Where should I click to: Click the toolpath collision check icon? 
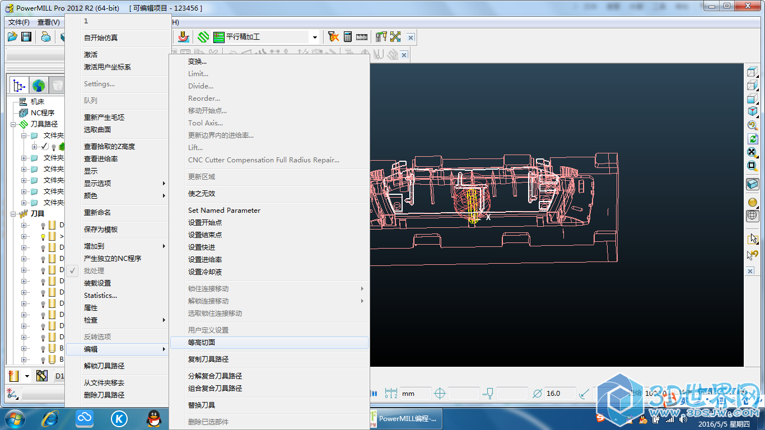click(x=334, y=37)
